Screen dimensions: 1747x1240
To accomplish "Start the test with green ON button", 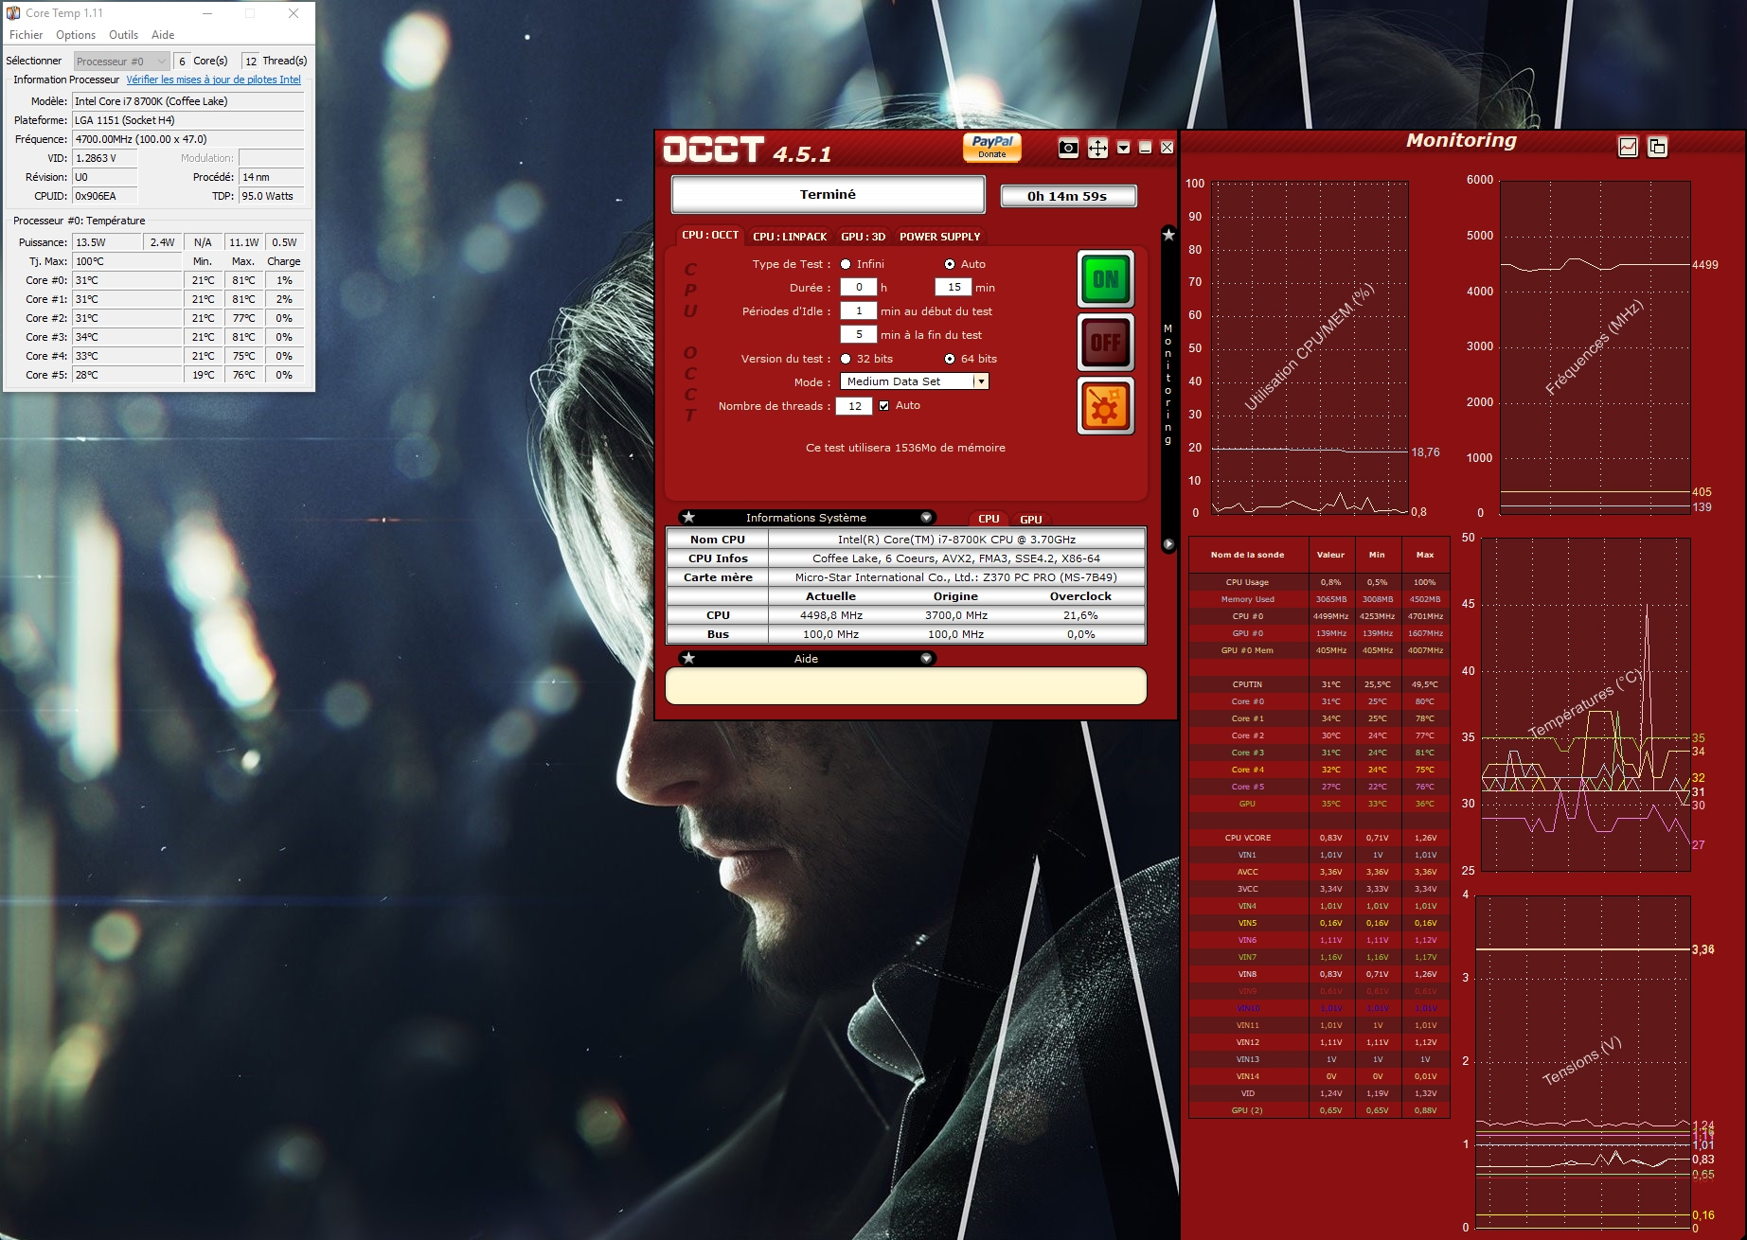I will [x=1106, y=278].
